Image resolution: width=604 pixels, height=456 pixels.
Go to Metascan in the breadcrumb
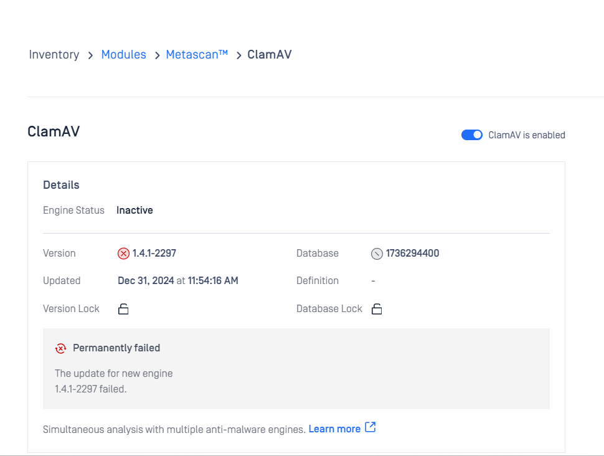[197, 55]
